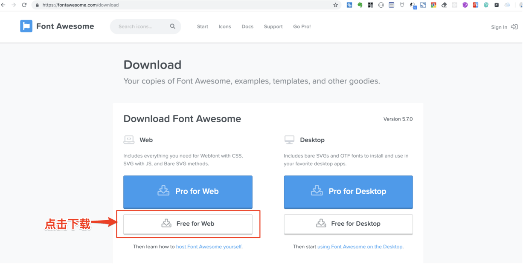Focus the Search icons input field

pos(145,26)
